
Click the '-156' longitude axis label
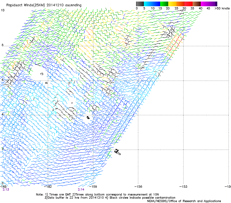click(138, 186)
